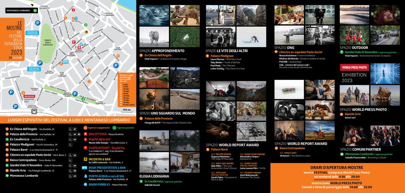Click the blue water drop on the map
The width and height of the screenshot is (405, 193).
pos(76,18)
